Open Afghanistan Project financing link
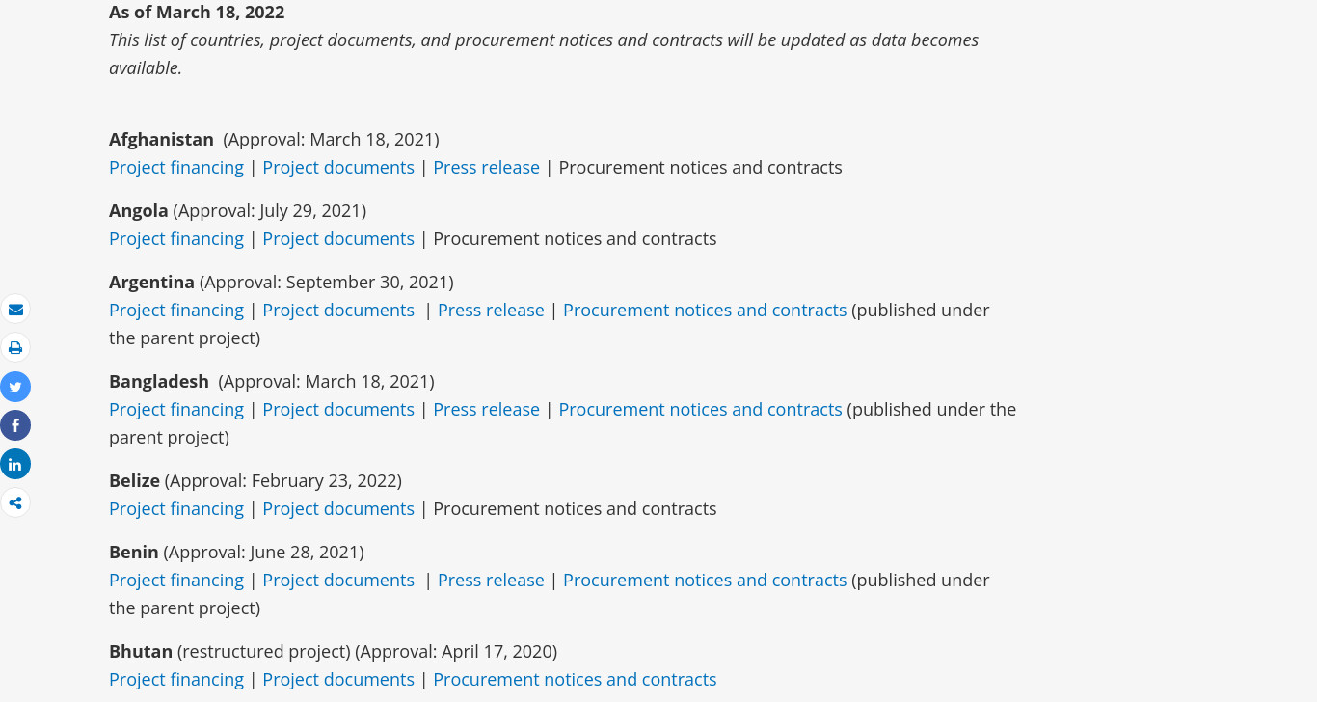Image resolution: width=1317 pixels, height=702 pixels. [x=176, y=167]
